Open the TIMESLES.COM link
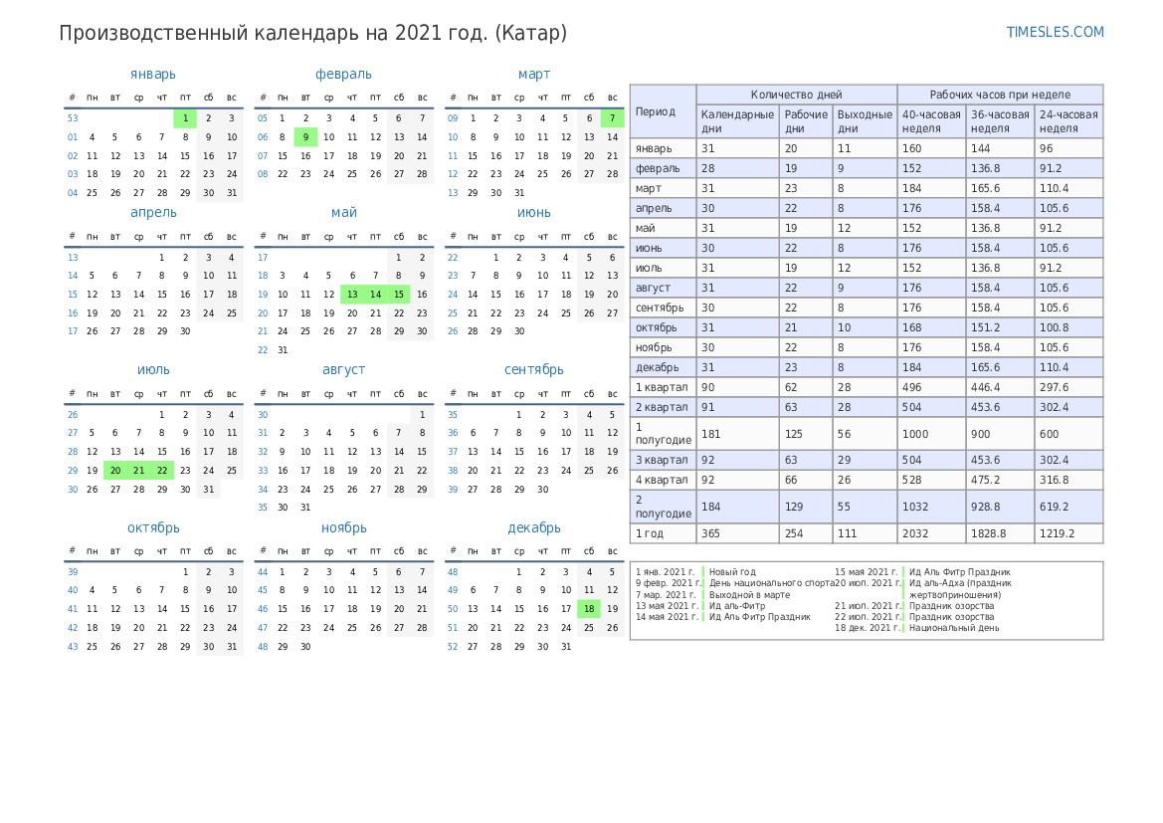 tap(1055, 32)
